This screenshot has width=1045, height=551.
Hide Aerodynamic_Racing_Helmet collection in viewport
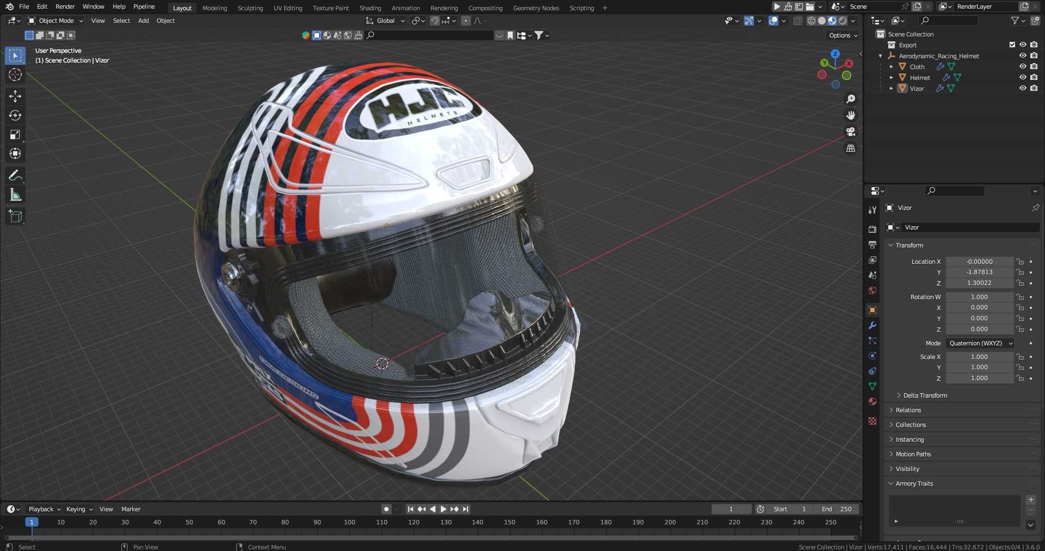click(1023, 55)
